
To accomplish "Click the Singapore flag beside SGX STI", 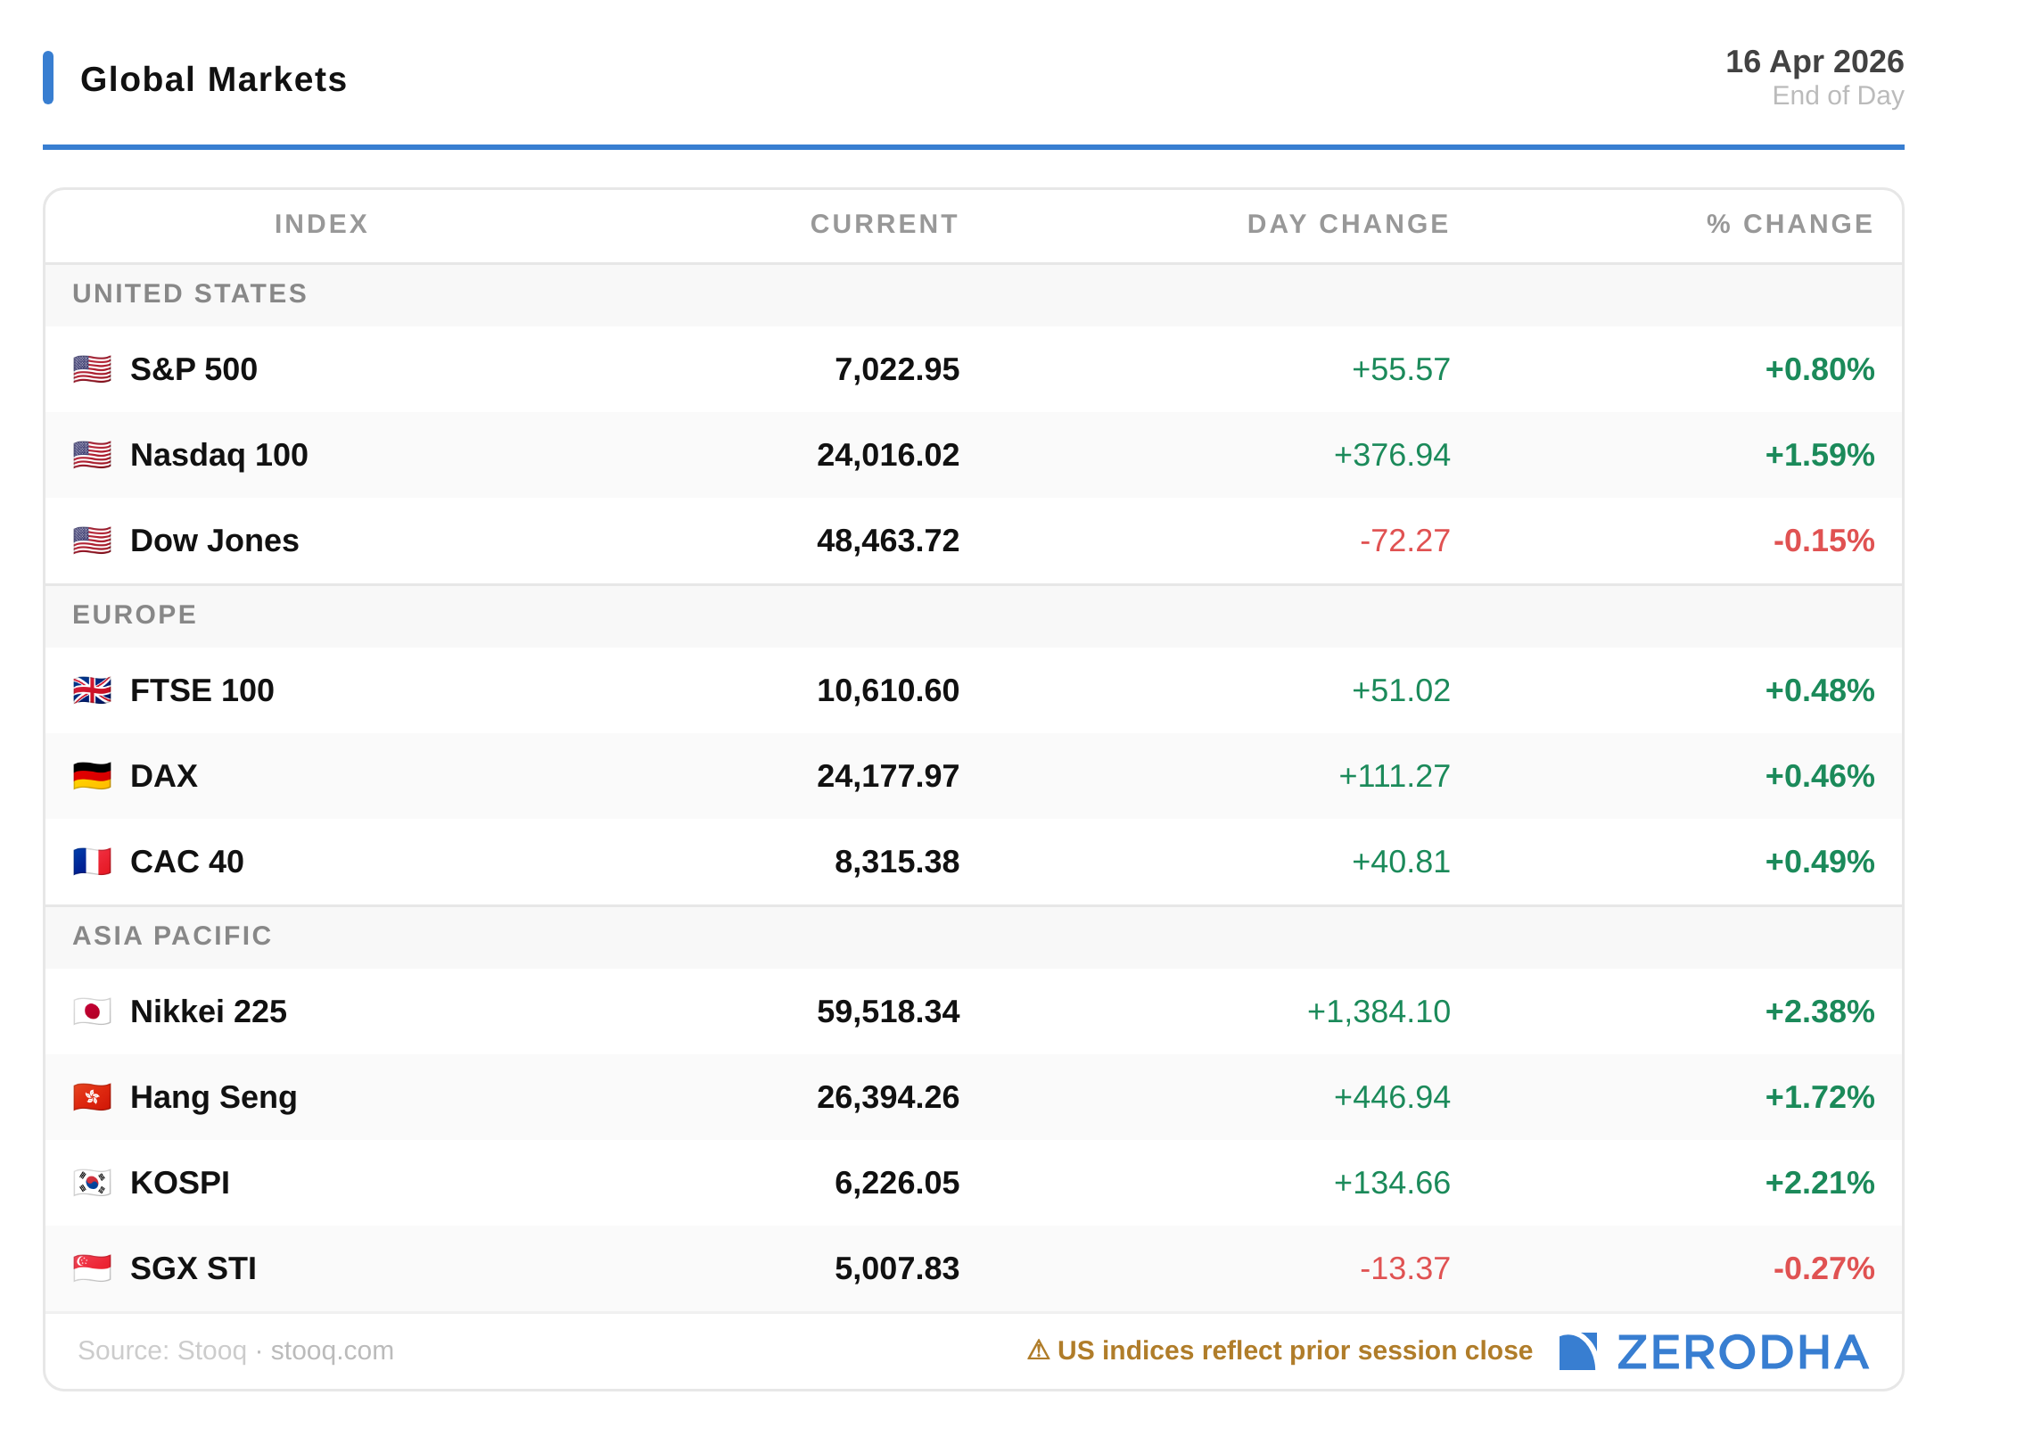I will pos(92,1268).
